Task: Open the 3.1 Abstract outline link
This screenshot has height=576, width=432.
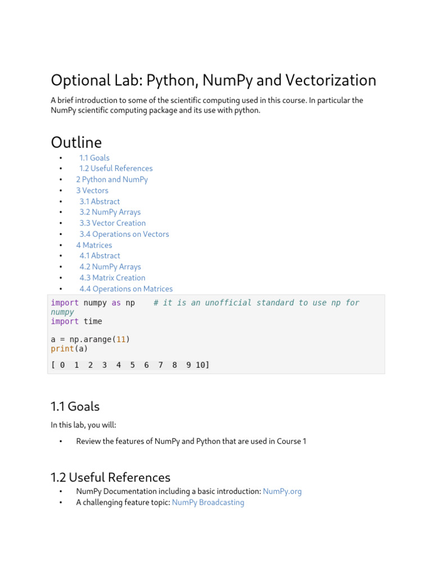Action: pyautogui.click(x=100, y=201)
